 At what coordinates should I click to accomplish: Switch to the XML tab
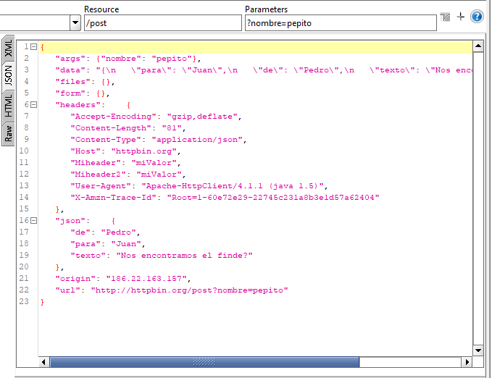(8, 48)
